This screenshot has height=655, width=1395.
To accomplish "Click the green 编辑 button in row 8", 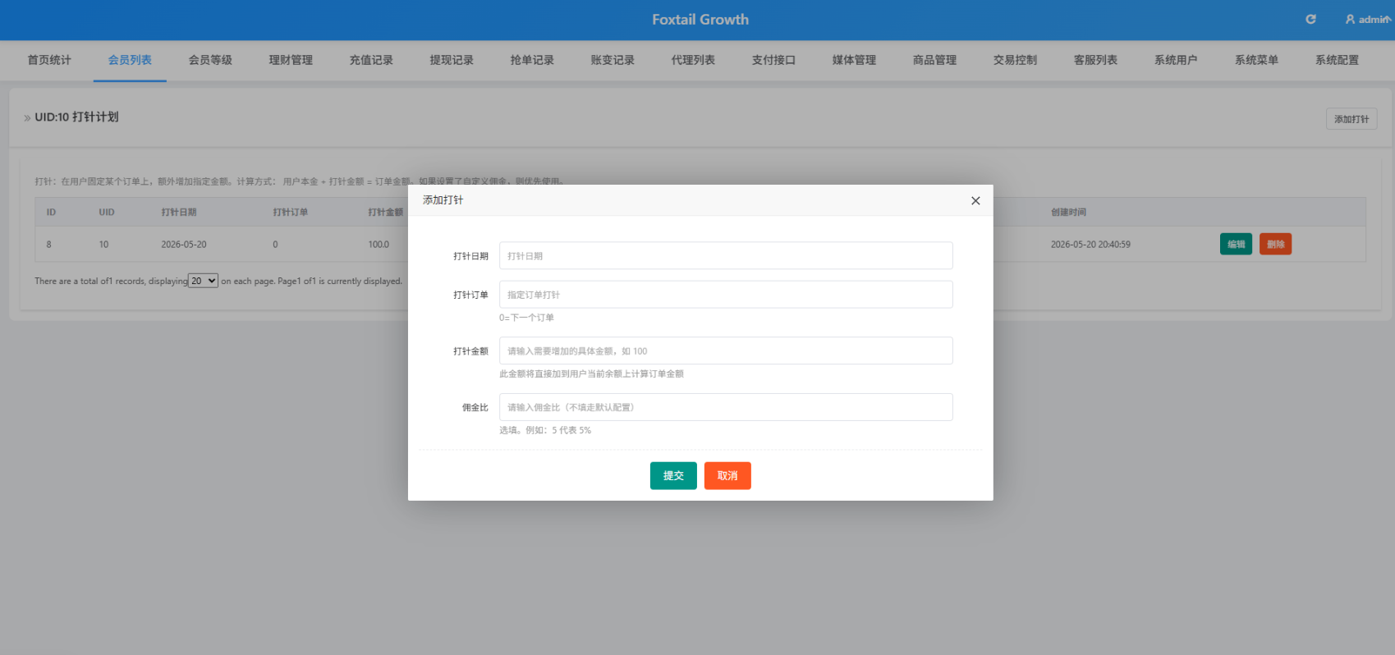I will click(1236, 244).
